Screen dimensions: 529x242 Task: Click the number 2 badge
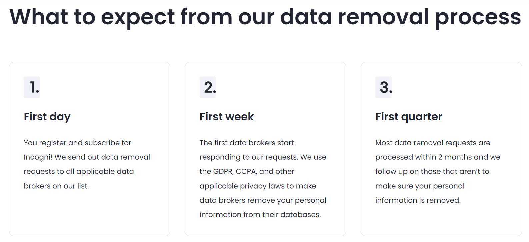[208, 87]
